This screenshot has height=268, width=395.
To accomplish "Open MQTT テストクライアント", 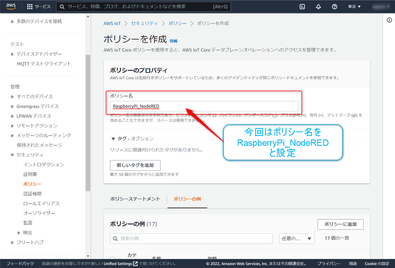I will click(x=44, y=64).
